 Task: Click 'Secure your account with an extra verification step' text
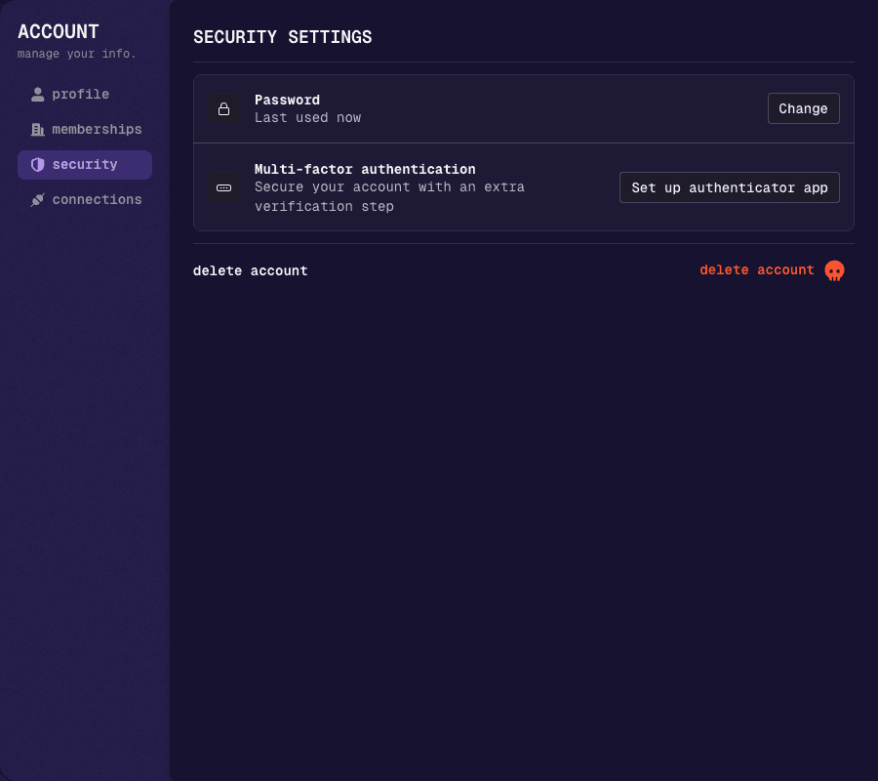(x=389, y=196)
